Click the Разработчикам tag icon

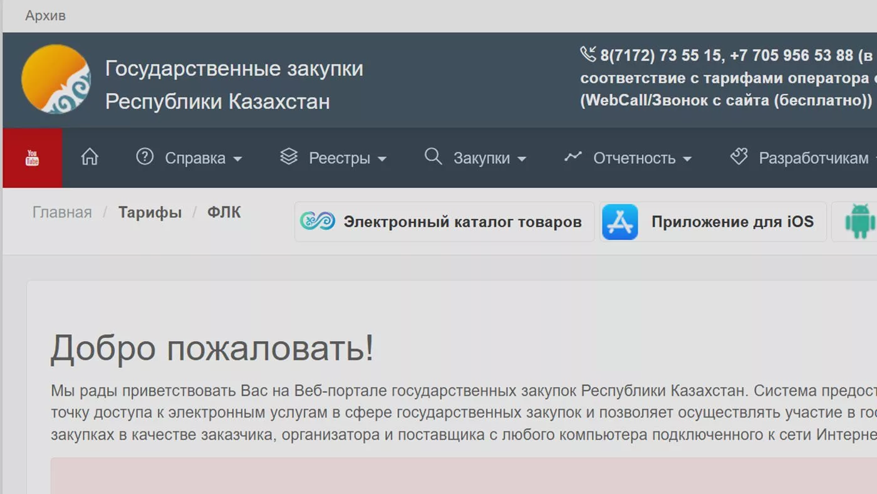[739, 157]
